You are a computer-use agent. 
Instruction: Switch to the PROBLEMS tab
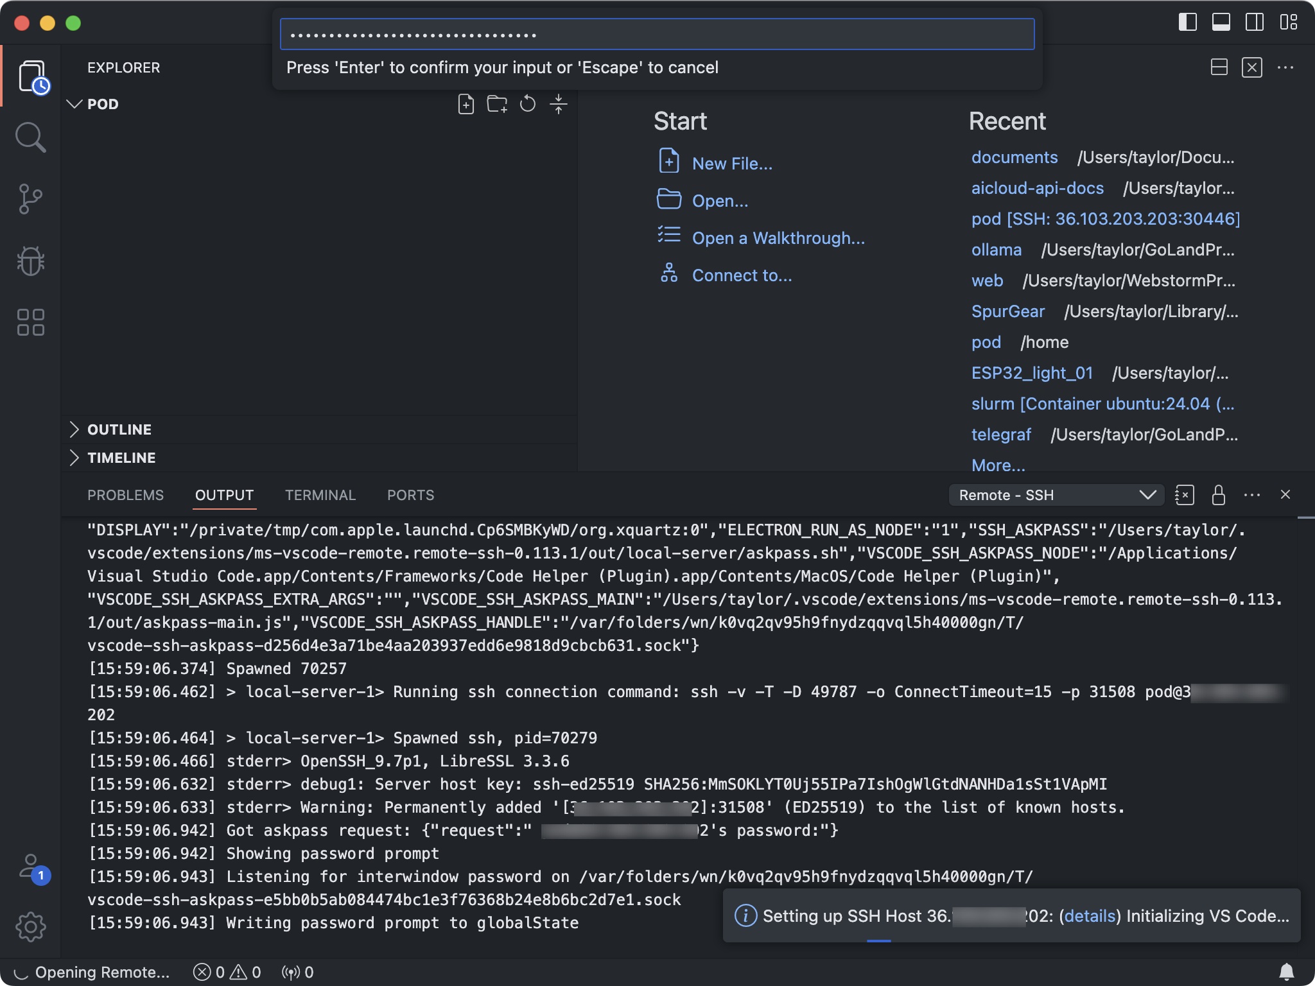click(125, 495)
